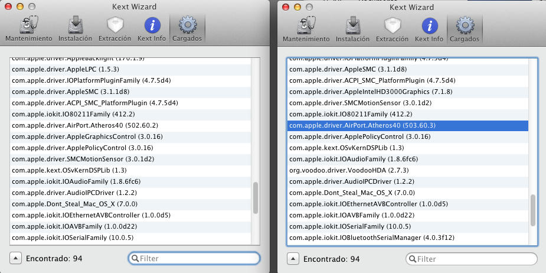Select AudioIPCDriver (1.2.2) in the right list

pos(407,181)
